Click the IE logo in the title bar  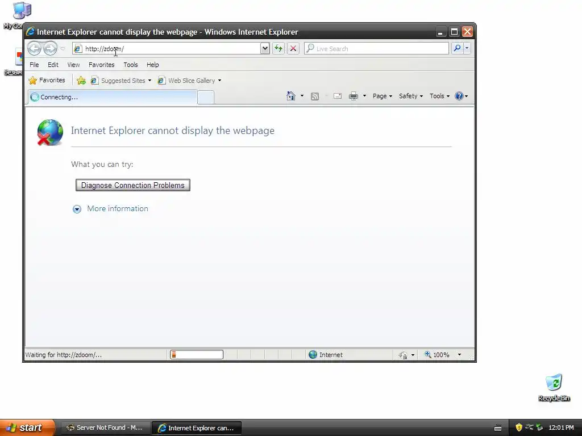tap(31, 32)
